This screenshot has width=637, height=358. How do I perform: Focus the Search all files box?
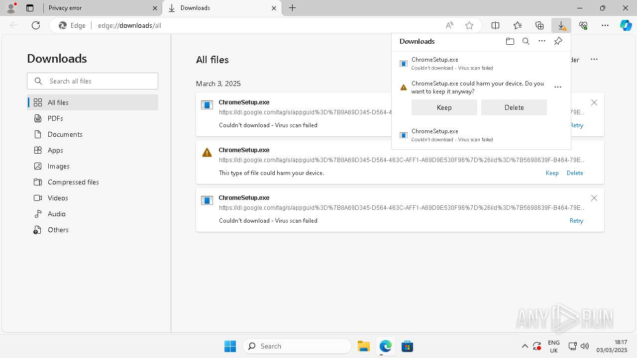[93, 81]
